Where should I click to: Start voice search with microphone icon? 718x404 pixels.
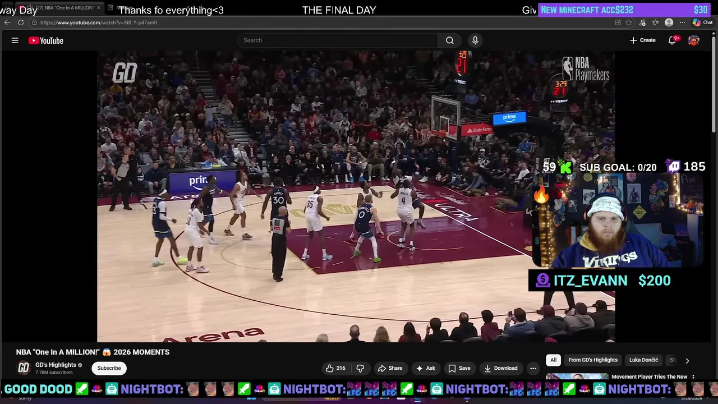coord(475,40)
